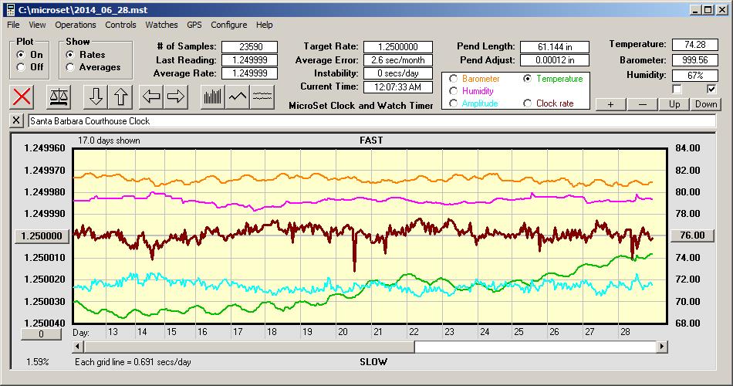Click the red X clear button

[x=22, y=96]
